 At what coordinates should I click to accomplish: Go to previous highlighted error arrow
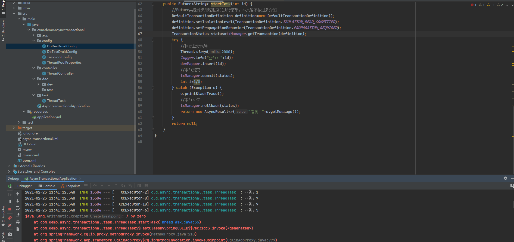507,5
